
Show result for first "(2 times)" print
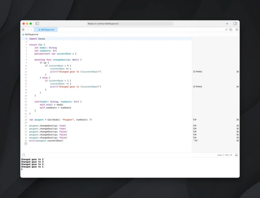pos(238,71)
